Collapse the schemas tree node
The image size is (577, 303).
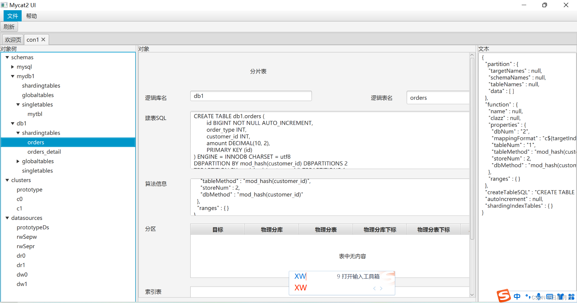pos(7,57)
